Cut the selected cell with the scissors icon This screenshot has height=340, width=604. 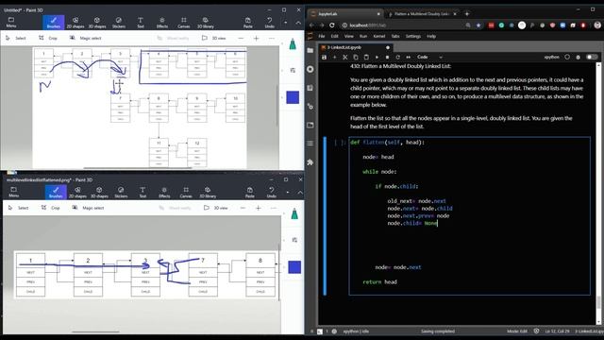(345, 57)
